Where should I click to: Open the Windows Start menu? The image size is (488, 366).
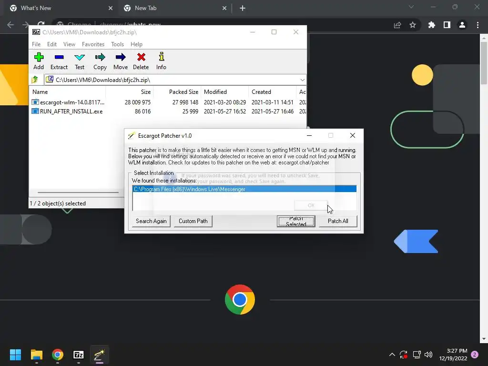15,355
